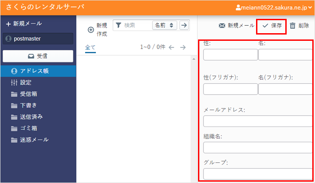Click the plus icon for 新規作成
Viewport: 315px width, 183px height.
tap(91, 30)
